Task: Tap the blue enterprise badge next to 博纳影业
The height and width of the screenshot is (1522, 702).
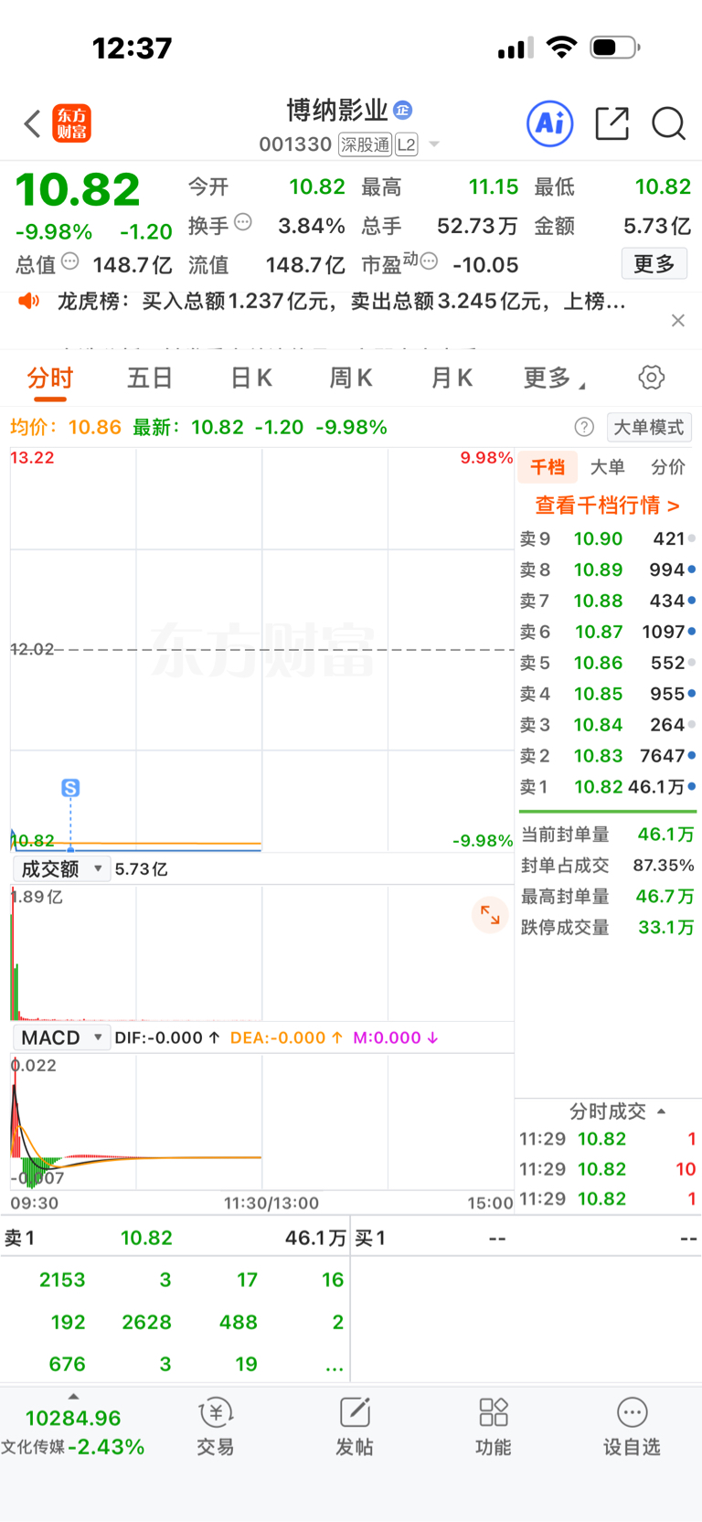Action: click(402, 111)
